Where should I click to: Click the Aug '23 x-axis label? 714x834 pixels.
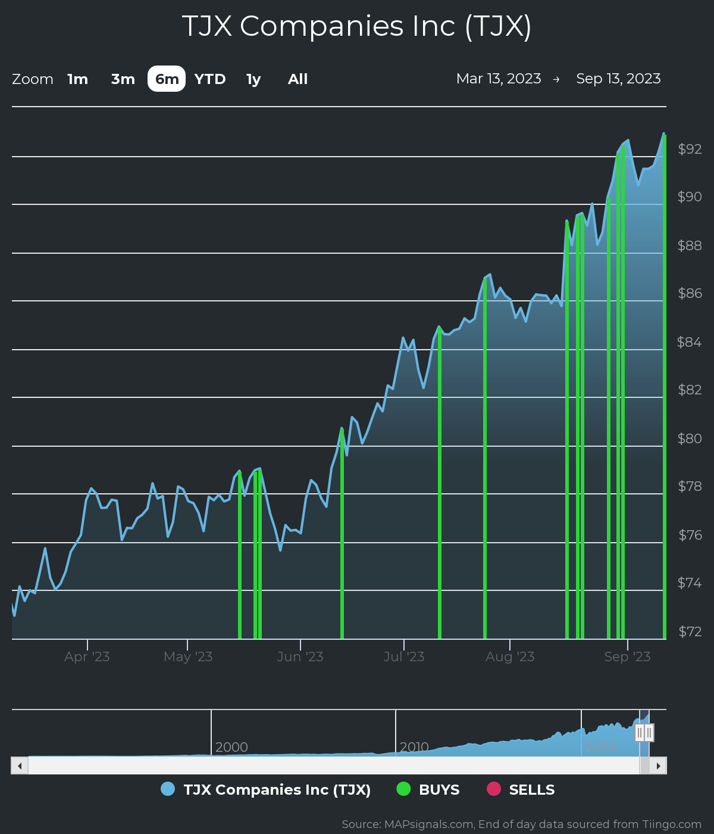click(511, 656)
